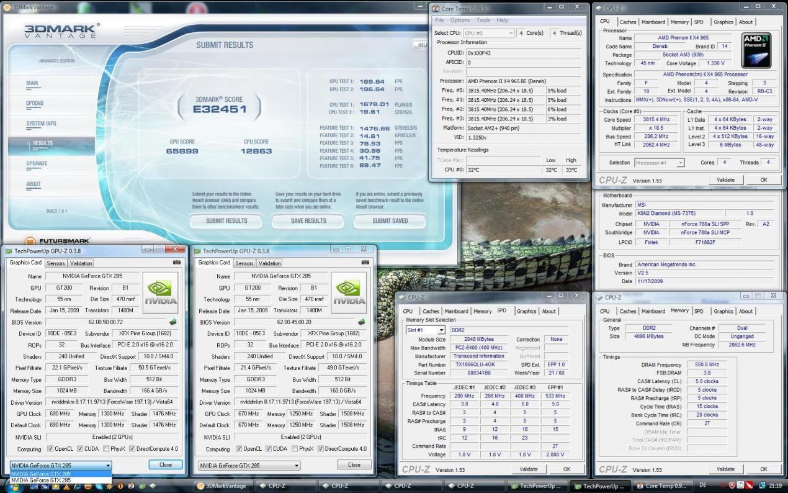Toggle CUDA checkbox in right GPU-Z

pos(269,449)
